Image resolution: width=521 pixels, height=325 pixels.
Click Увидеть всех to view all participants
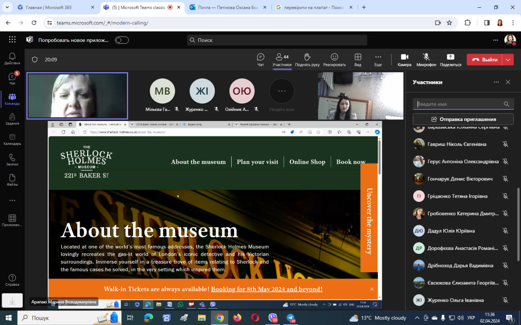click(x=282, y=95)
